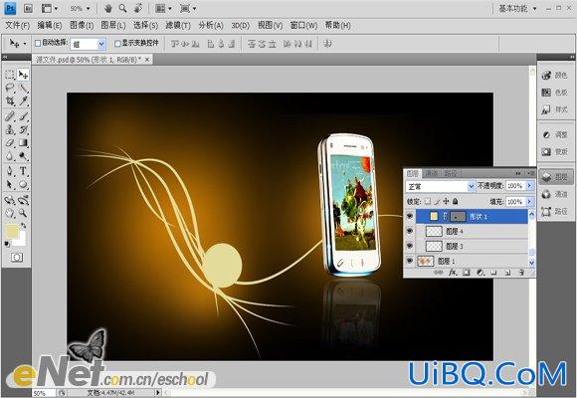Delete the selected layer
Image resolution: width=577 pixels, height=398 pixels.
click(x=521, y=273)
